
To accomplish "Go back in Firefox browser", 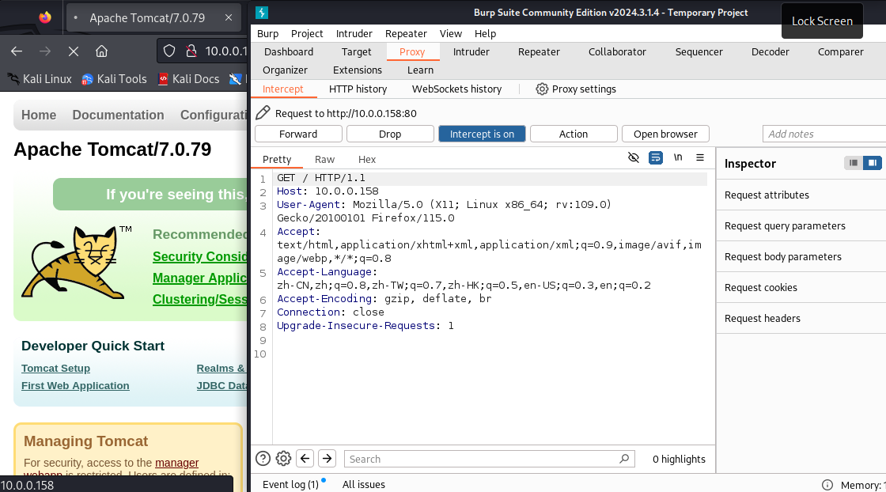I will coord(17,51).
